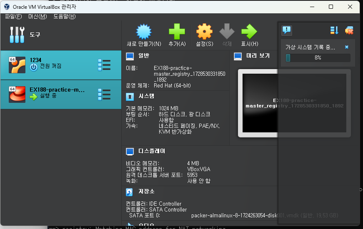
Task: Click the Add (추가) green plus icon
Action: 177,32
